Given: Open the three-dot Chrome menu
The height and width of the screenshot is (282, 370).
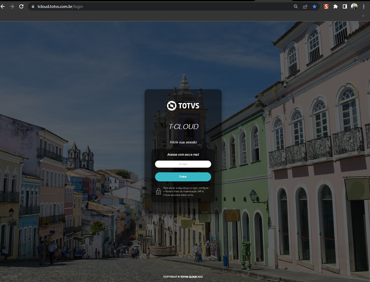Looking at the screenshot, I should (x=364, y=6).
